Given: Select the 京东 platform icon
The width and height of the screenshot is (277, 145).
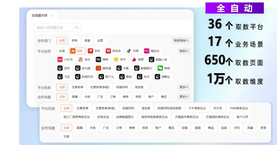Looking at the screenshot, I should (91, 51).
